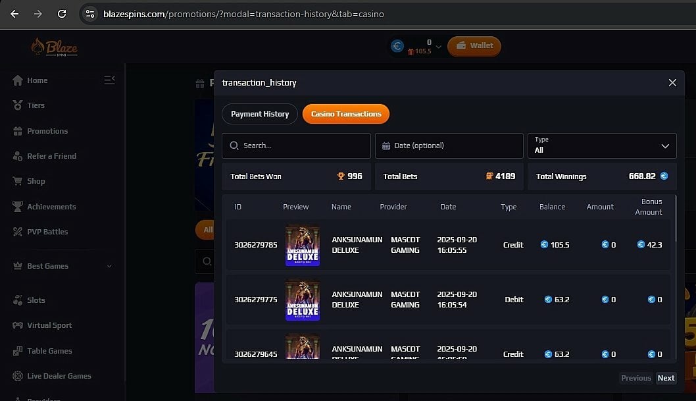Click Slots cherry icon
The width and height of the screenshot is (696, 401).
(x=18, y=300)
